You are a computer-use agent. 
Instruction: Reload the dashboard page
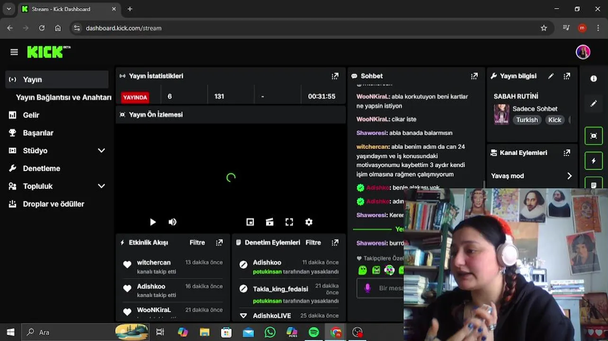[x=42, y=28]
